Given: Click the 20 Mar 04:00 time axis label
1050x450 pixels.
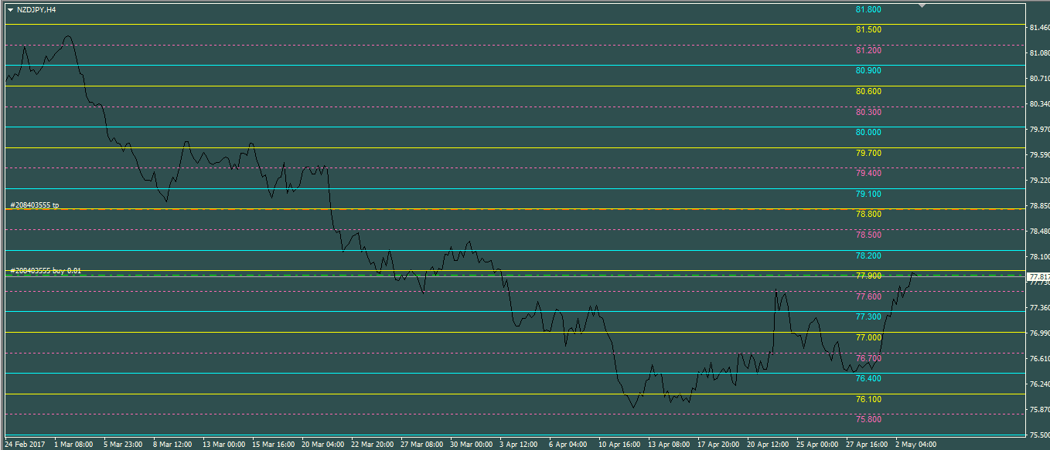Looking at the screenshot, I should (322, 445).
